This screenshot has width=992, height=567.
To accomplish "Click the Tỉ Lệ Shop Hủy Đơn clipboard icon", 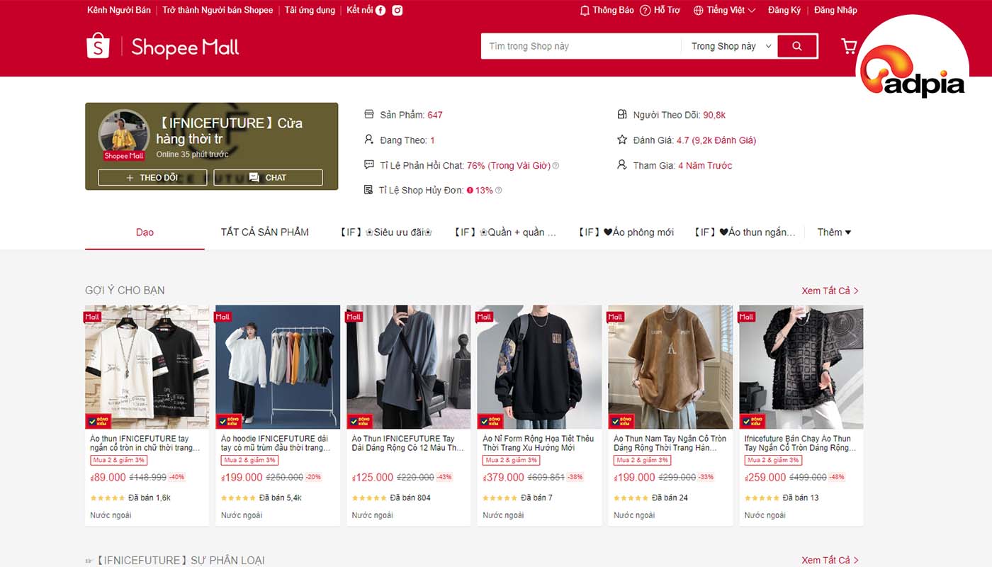I will [368, 190].
